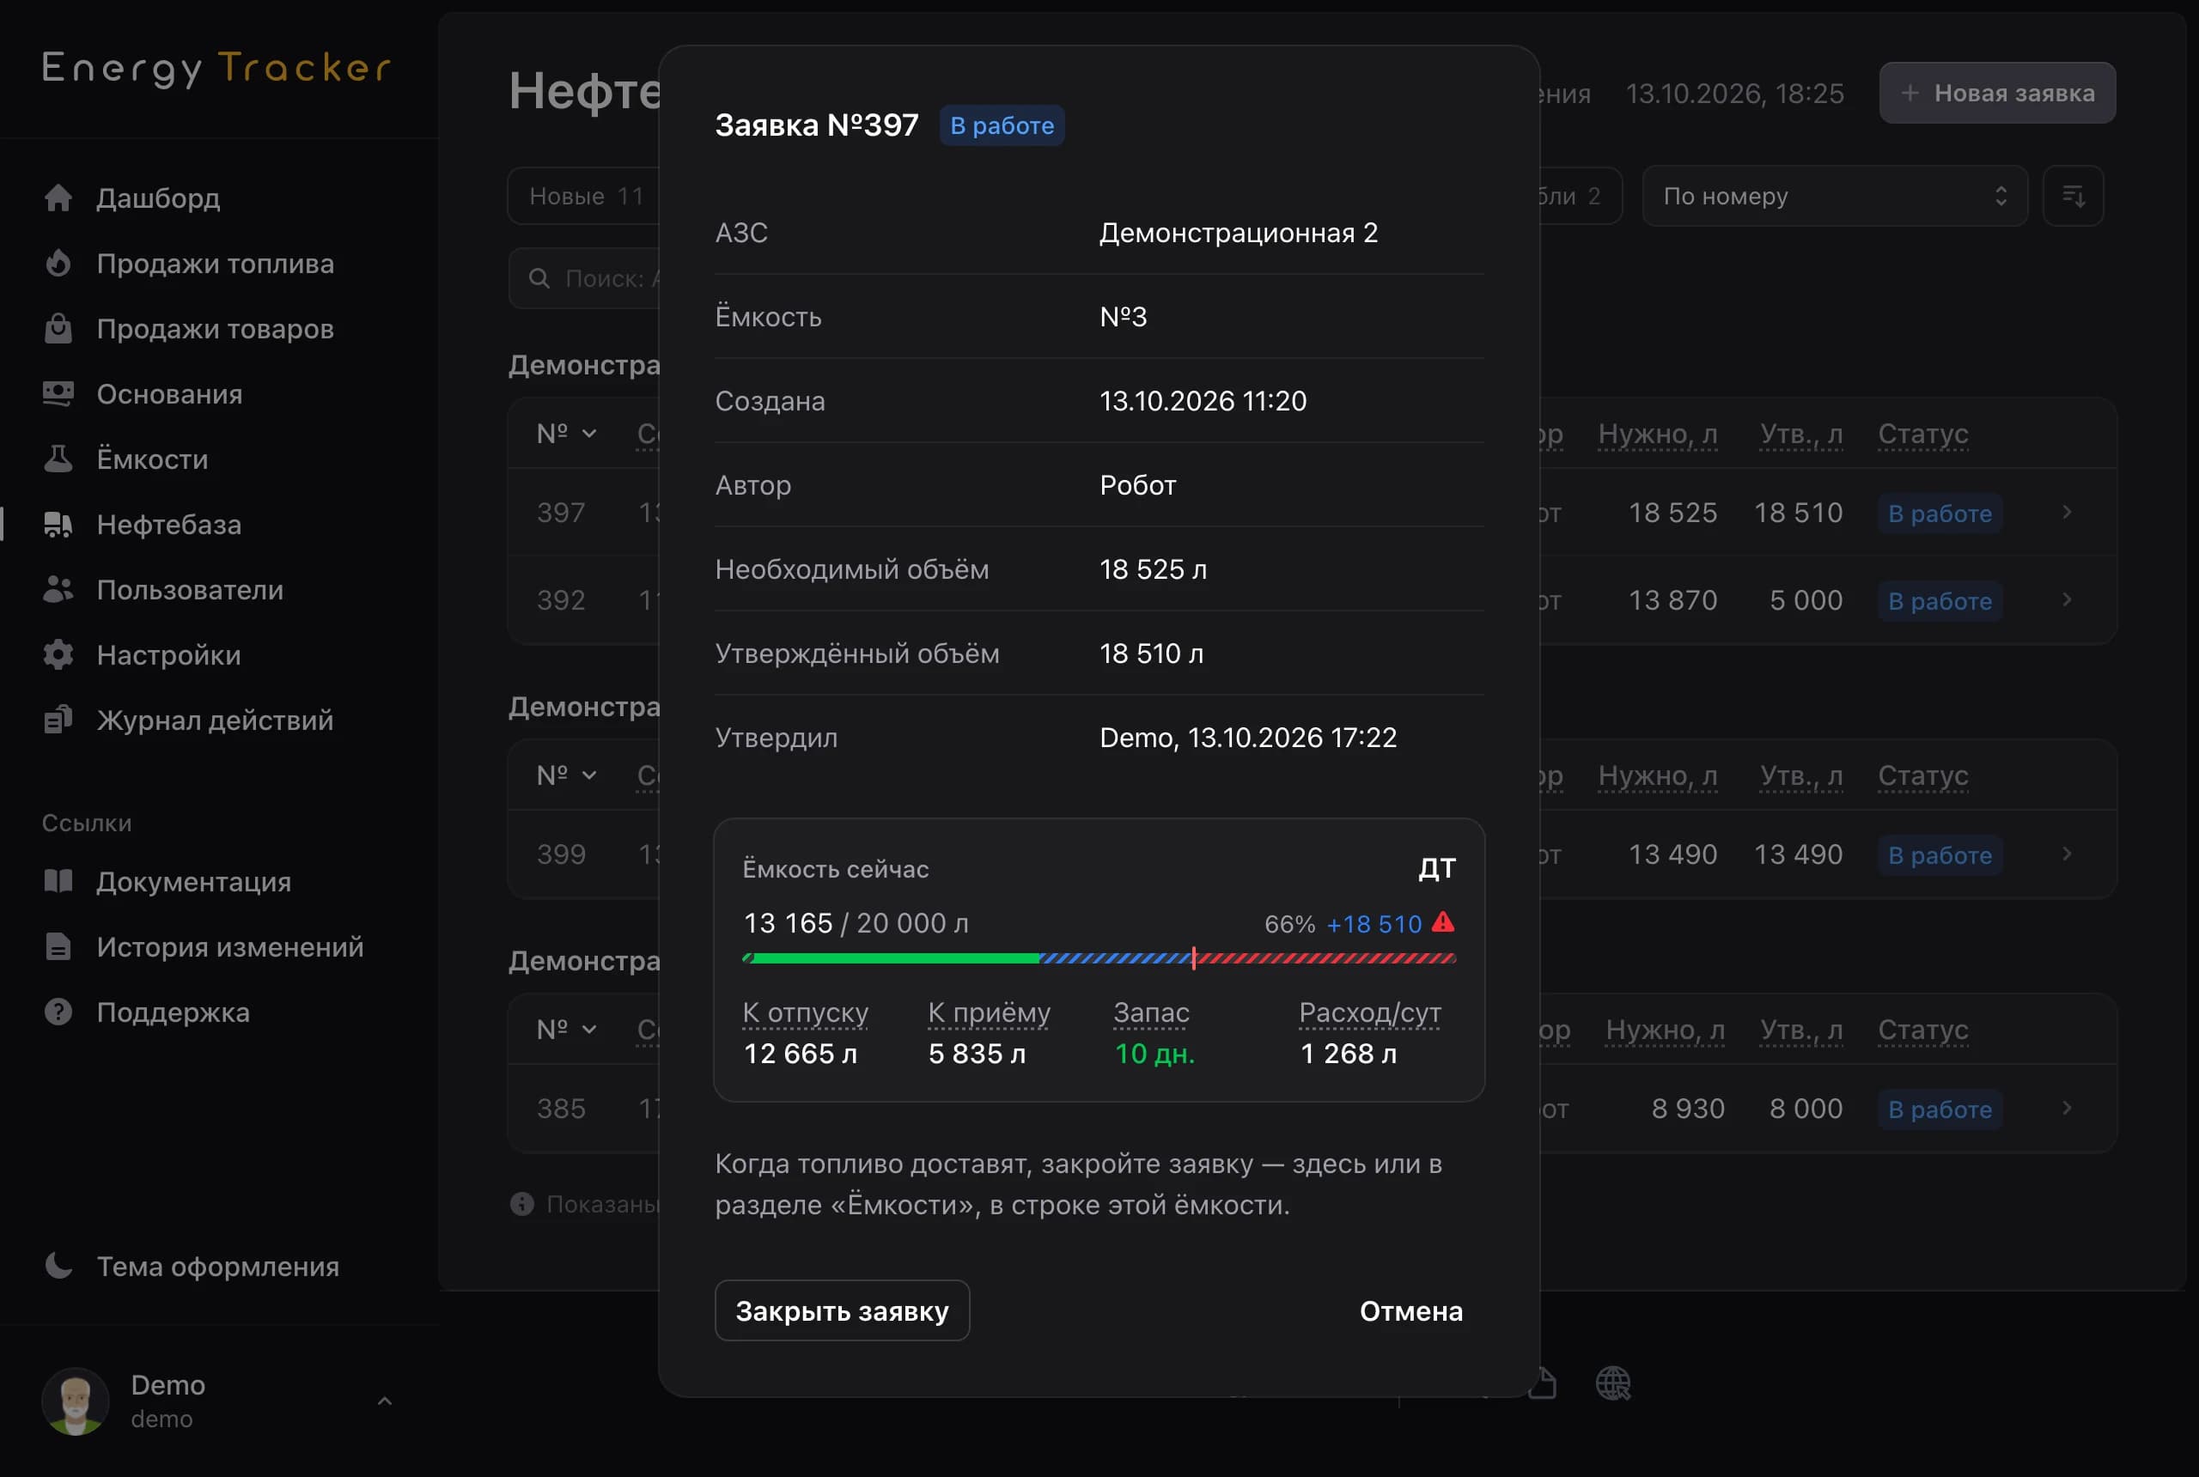Click the Запас value 10 дн.
The image size is (2199, 1477).
coord(1154,1053)
